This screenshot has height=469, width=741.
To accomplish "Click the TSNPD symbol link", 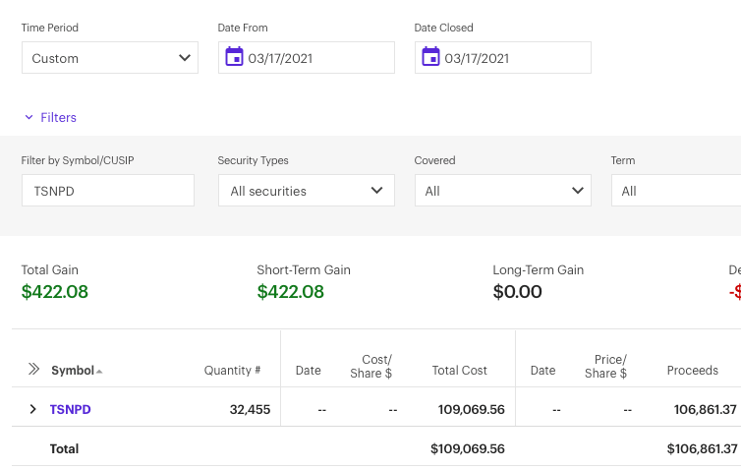I will [x=71, y=409].
